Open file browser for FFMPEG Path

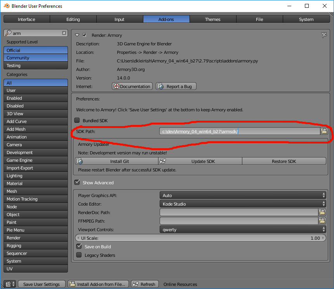click(322, 221)
